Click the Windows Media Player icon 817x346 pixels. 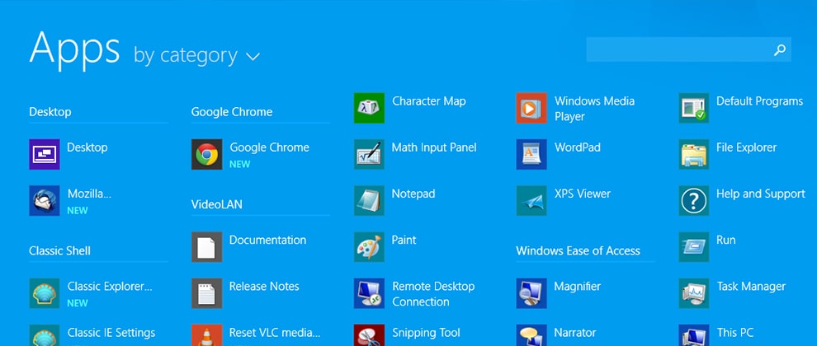pos(531,108)
